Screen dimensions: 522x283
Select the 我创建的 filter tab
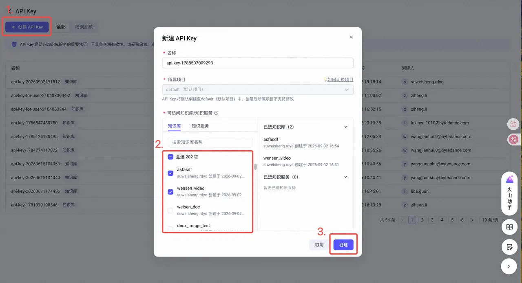84,27
